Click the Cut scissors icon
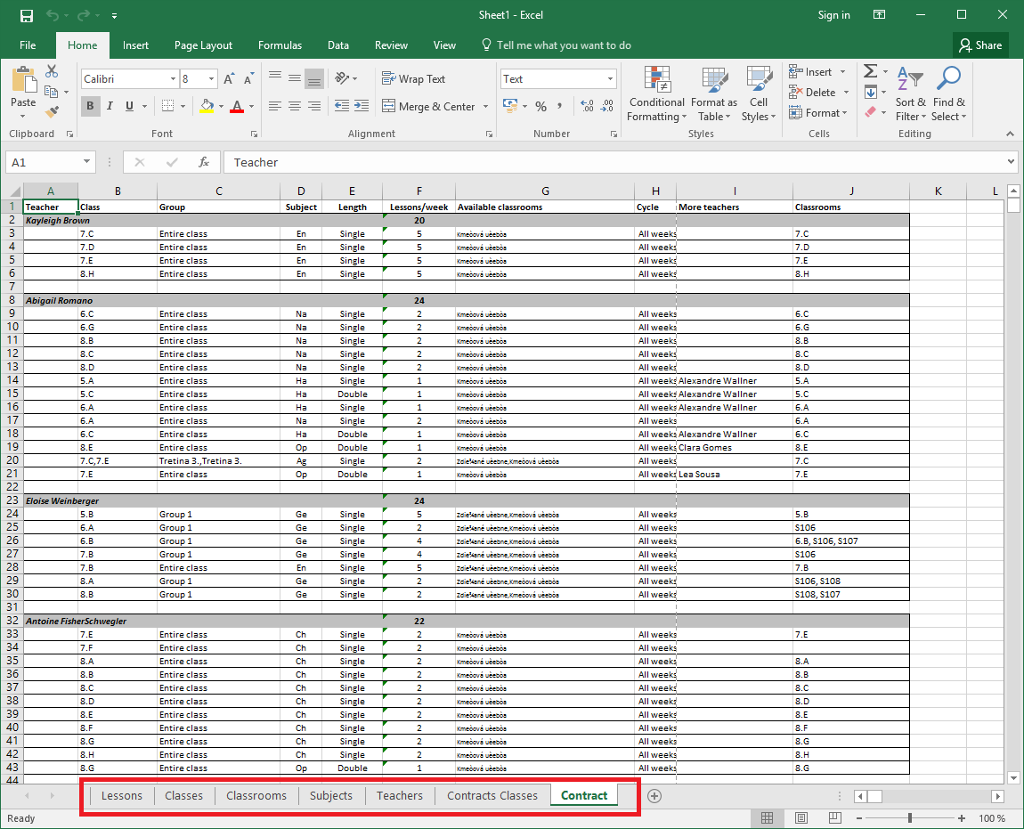1024x829 pixels. (x=52, y=71)
